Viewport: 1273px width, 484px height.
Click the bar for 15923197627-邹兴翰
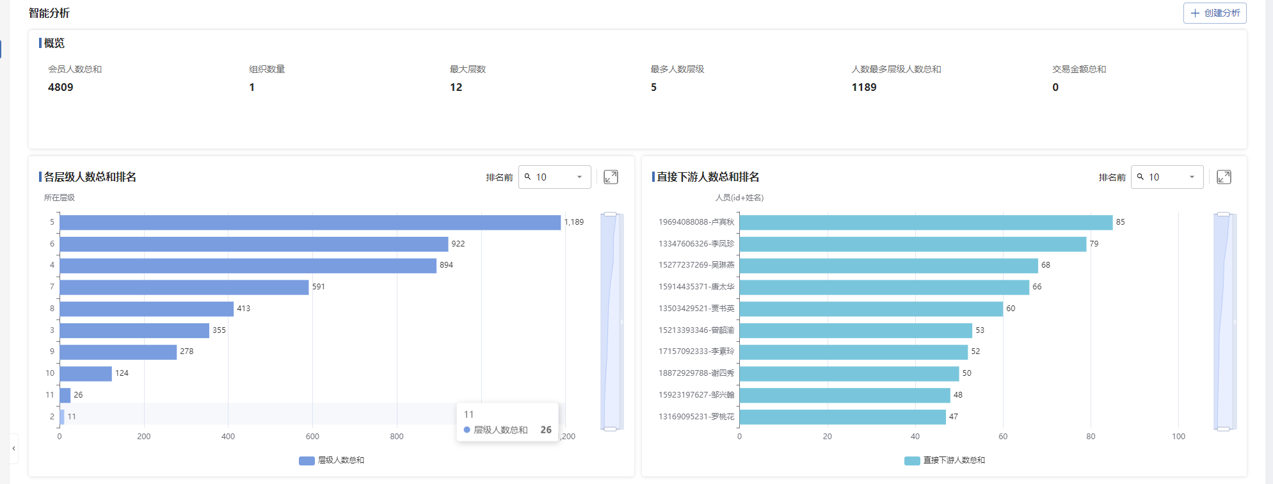point(845,395)
